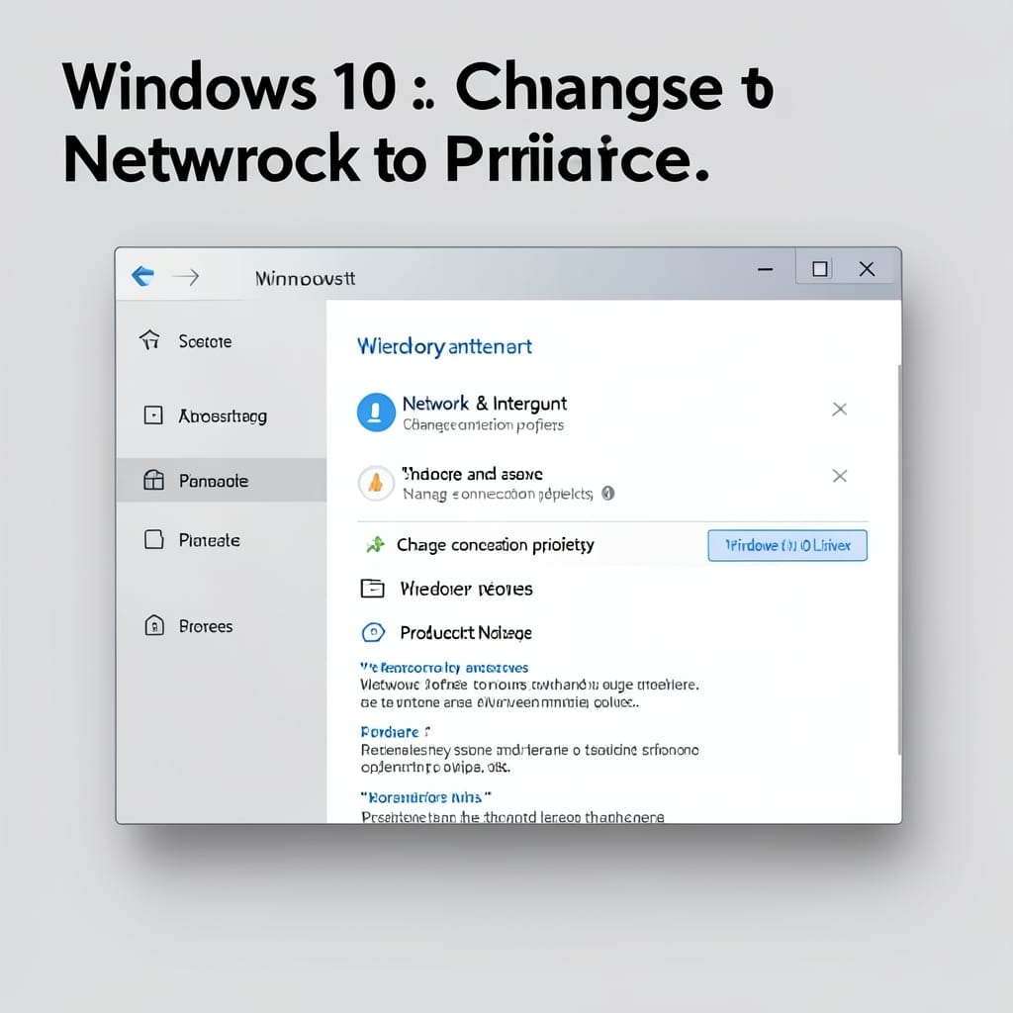Screen dimensions: 1013x1013
Task: Select the Aboesrtiegg sidebar item
Action: [x=223, y=416]
